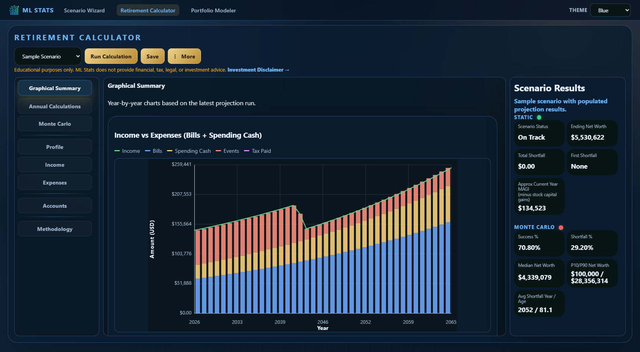Click the ML Stats logo icon
Image resolution: width=640 pixels, height=352 pixels.
(x=14, y=10)
